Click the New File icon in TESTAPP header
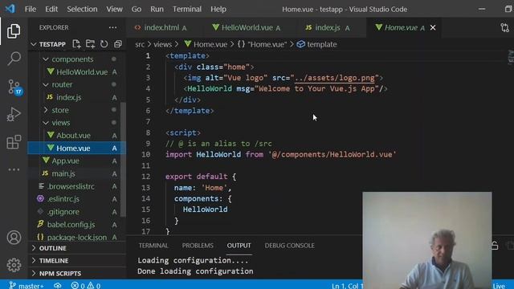 coord(76,44)
